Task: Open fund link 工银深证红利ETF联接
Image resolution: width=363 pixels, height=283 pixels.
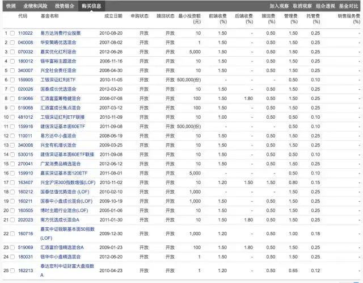Action: point(62,117)
